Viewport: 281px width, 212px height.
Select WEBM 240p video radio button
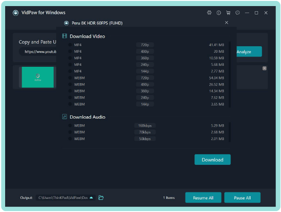coord(70,98)
